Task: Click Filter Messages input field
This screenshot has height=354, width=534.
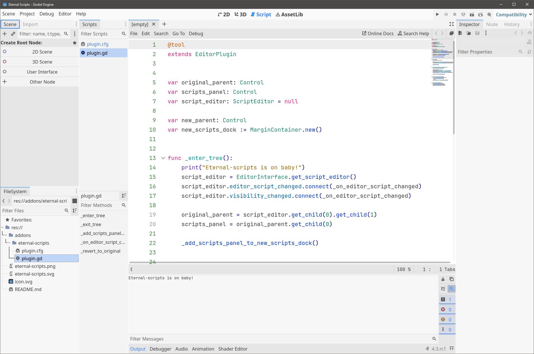Action: click(x=283, y=339)
